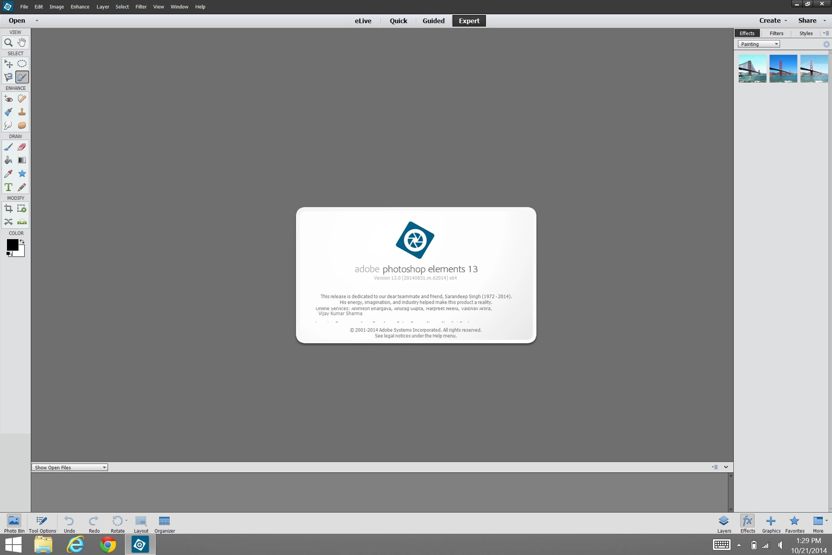Viewport: 832px width, 555px height.
Task: Select the Eraser tool
Action: tap(22, 147)
